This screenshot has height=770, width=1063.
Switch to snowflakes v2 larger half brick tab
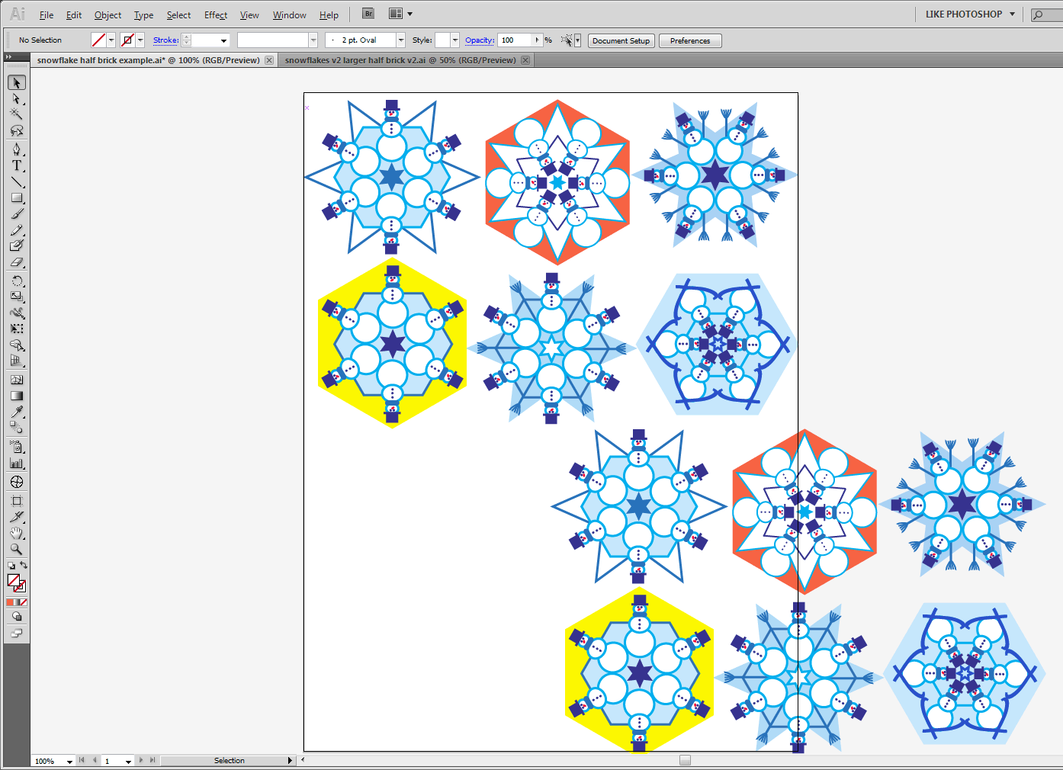[x=400, y=60]
